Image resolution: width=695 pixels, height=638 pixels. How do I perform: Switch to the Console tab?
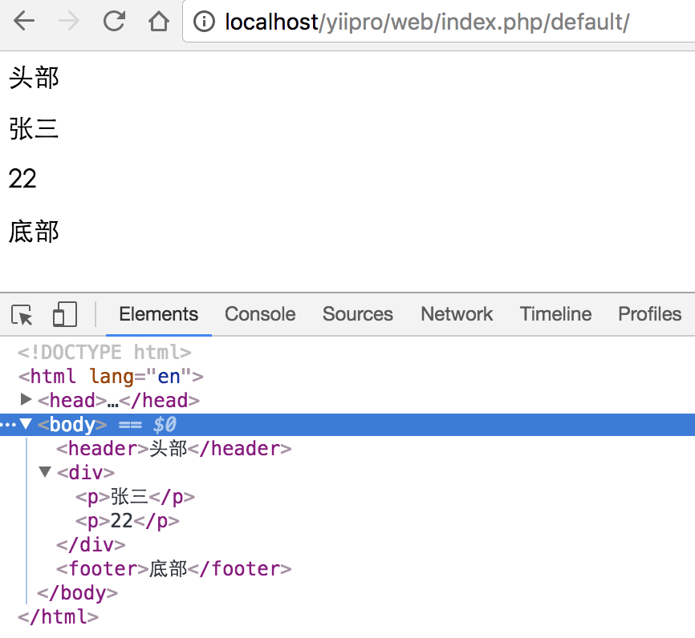tap(260, 314)
